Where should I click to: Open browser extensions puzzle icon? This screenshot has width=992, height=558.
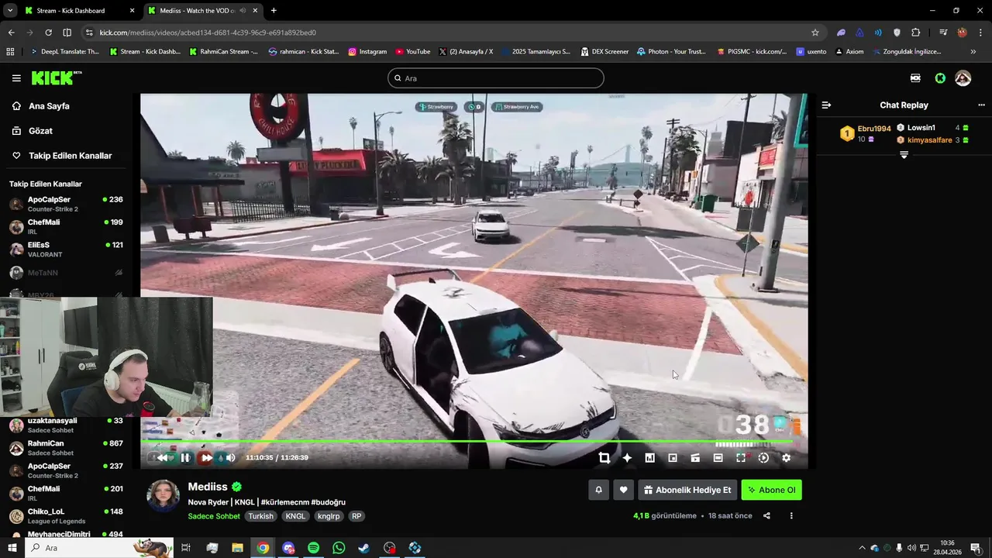(x=916, y=33)
